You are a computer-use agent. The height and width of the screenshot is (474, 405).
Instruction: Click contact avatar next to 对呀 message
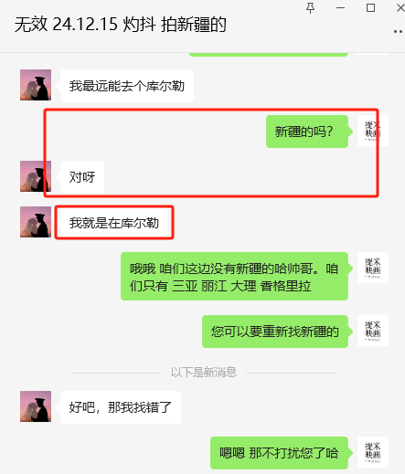(36, 176)
